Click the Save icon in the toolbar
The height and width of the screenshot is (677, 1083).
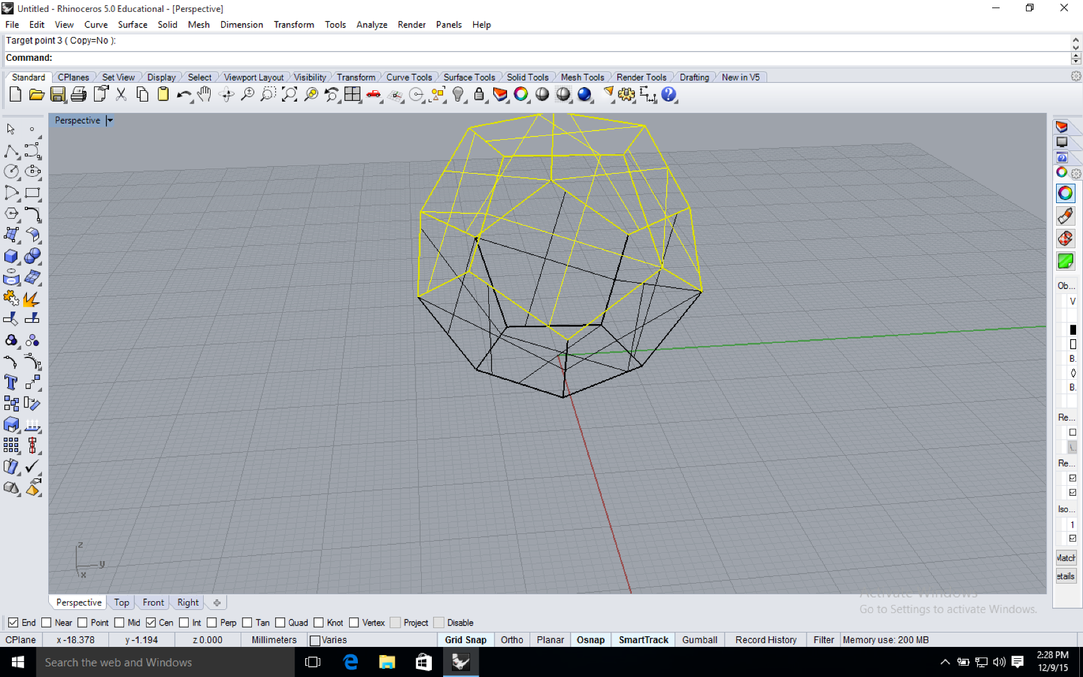click(58, 95)
